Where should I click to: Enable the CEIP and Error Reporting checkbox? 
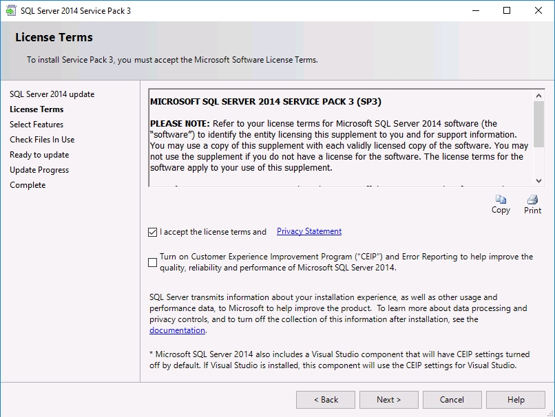pyautogui.click(x=153, y=262)
